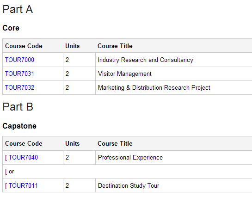
Task: Click the Part B heading
Action: [18, 107]
